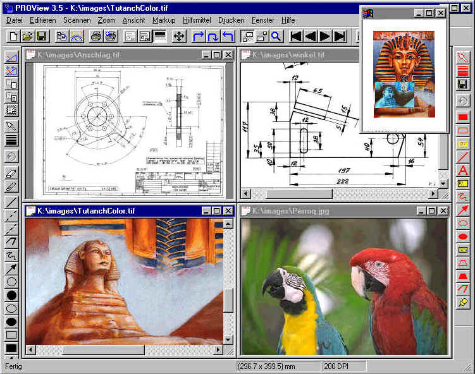This screenshot has height=374, width=475.
Task: Rotate image right with the blue arrow
Action: coord(198,36)
